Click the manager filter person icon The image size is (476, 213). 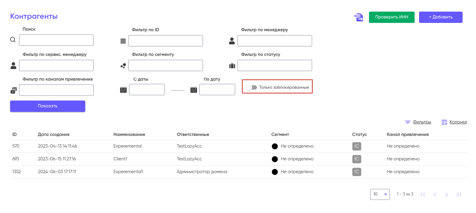tap(232, 41)
